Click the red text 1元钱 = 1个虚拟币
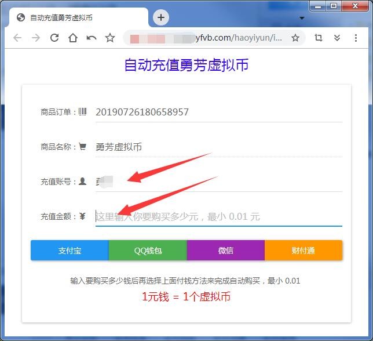This screenshot has width=373, height=341. click(x=186, y=297)
